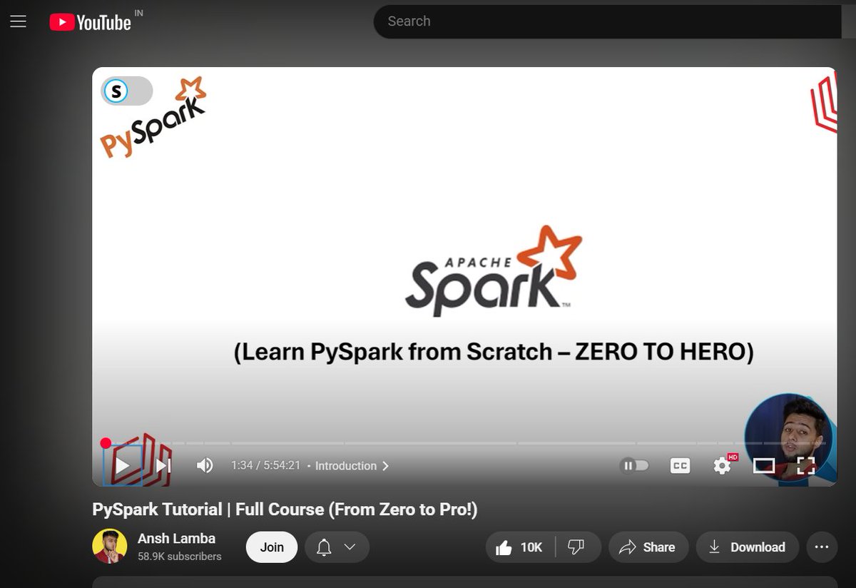Mute the video volume icon
This screenshot has height=588, width=856.
coord(205,465)
